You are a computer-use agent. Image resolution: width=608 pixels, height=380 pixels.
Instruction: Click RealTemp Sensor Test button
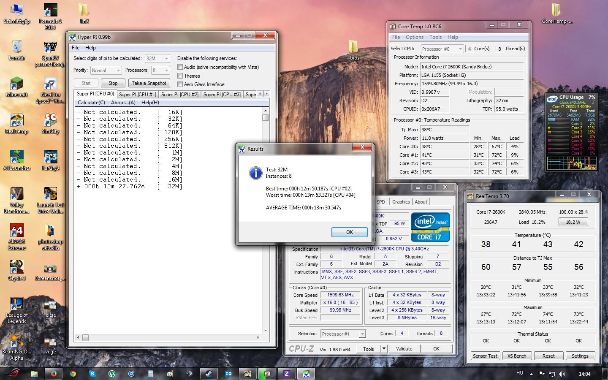[x=485, y=356]
